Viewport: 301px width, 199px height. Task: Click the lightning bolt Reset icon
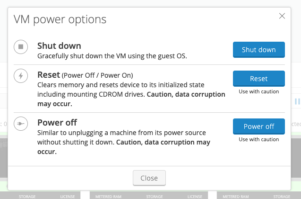click(21, 76)
